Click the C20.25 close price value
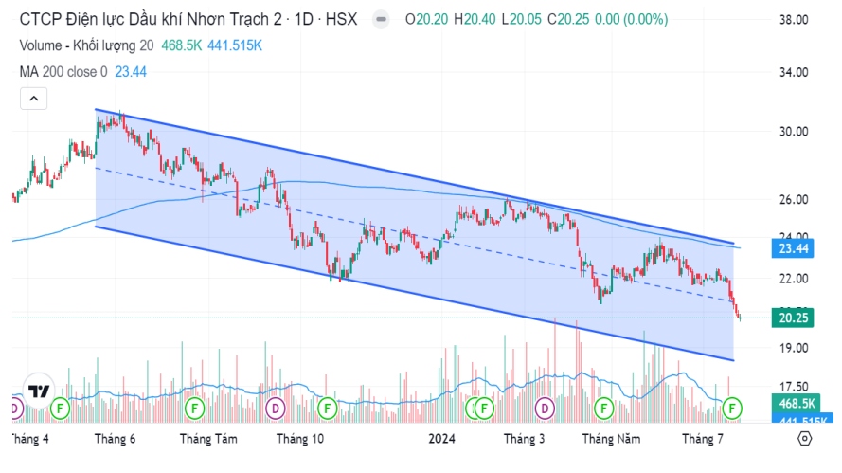Image resolution: width=842 pixels, height=473 pixels. pos(568,19)
